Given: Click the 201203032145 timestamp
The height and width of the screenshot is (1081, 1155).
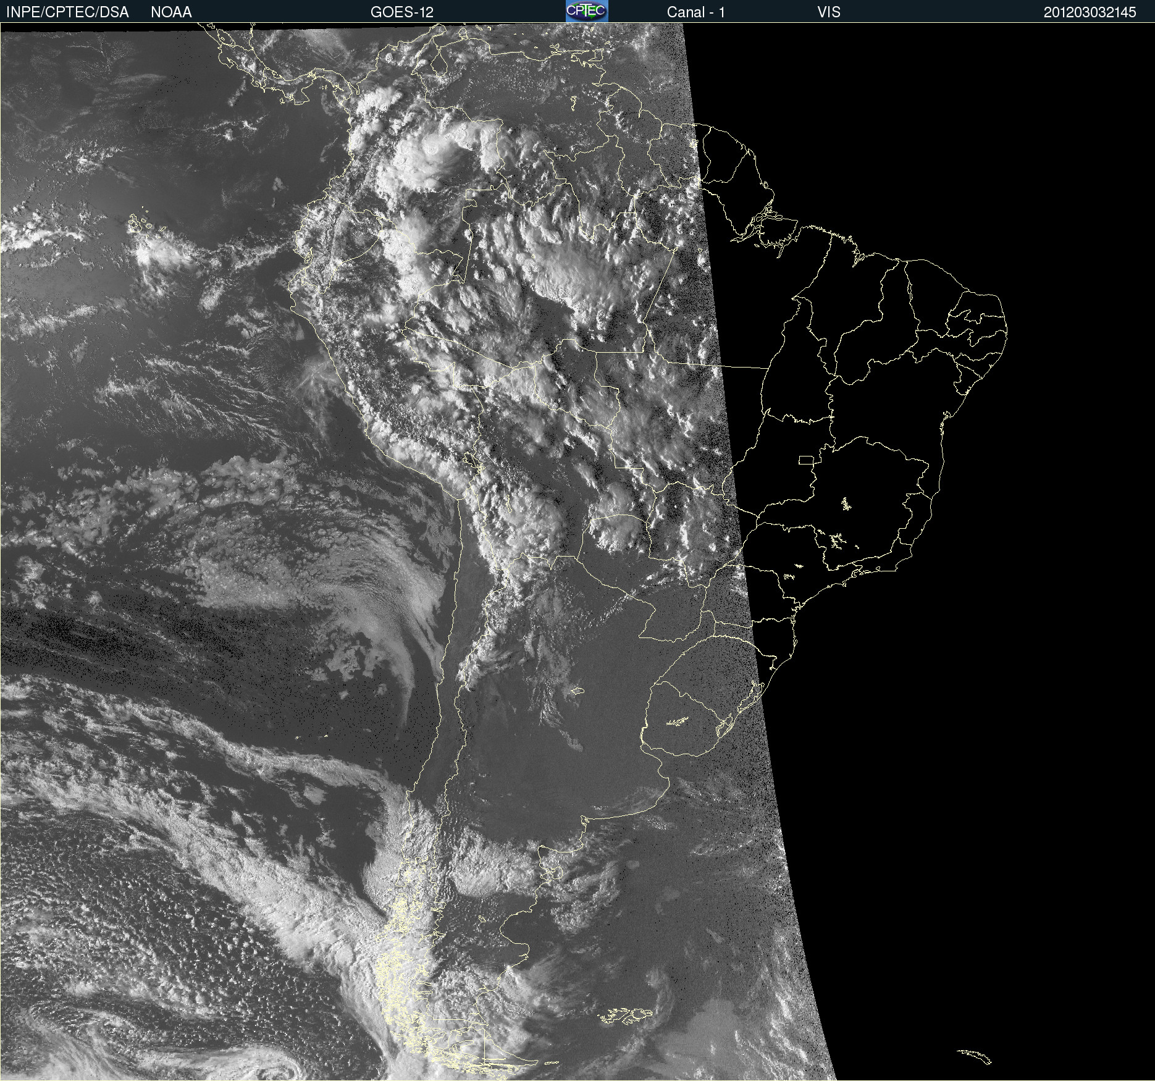Looking at the screenshot, I should [x=1090, y=12].
